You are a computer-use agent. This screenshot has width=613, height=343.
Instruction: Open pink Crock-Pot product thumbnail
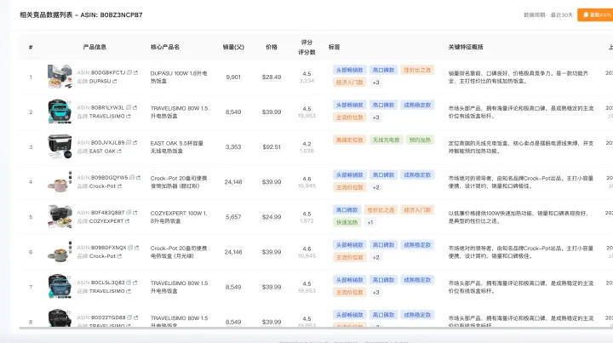coord(60,181)
